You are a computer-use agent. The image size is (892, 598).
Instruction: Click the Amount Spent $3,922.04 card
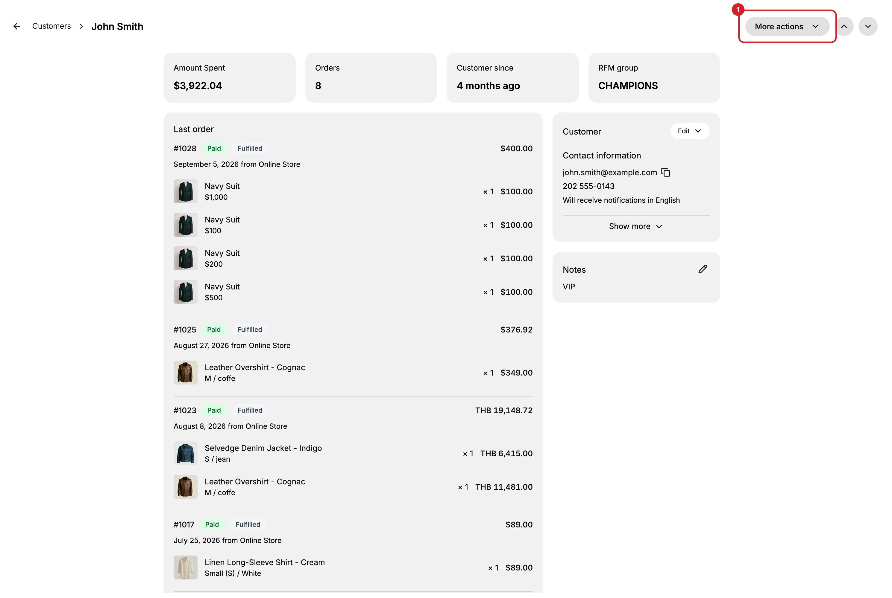[x=229, y=77]
